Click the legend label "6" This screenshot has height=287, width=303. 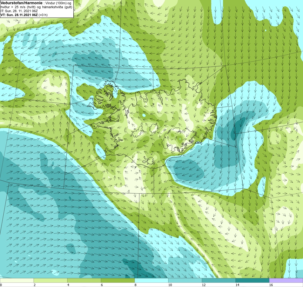(x=102, y=285)
